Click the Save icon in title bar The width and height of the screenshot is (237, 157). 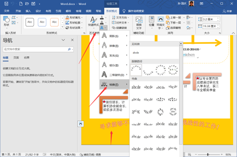point(6,4)
